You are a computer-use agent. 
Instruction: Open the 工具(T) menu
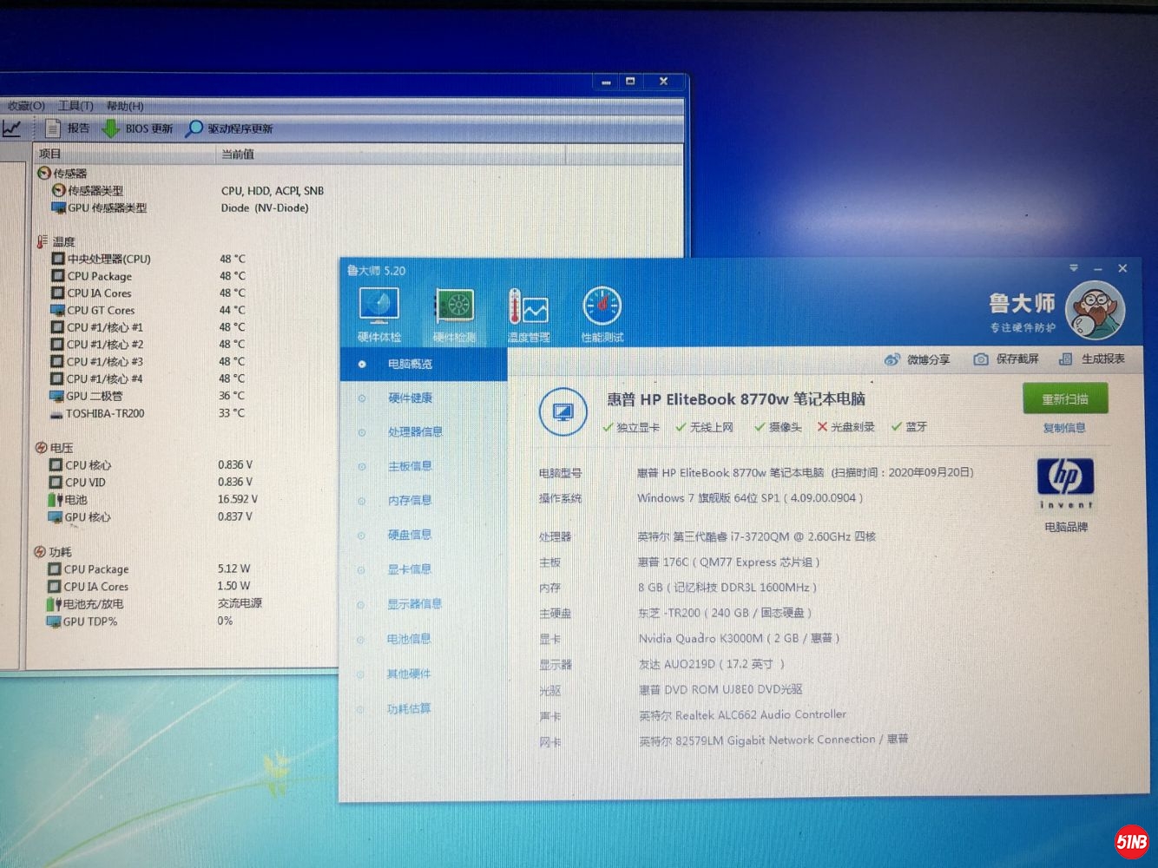click(76, 106)
